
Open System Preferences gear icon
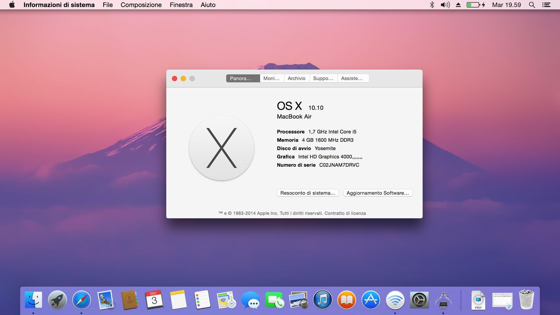pos(419,300)
